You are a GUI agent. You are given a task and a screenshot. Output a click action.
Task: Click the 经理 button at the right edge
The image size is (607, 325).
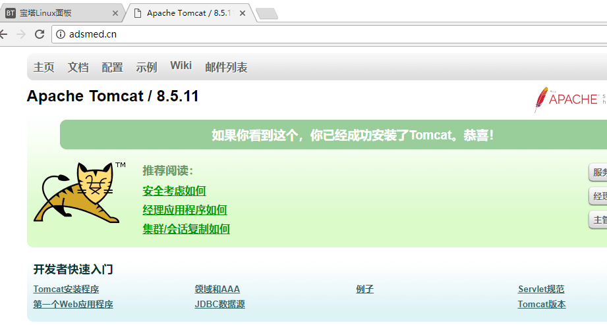598,196
